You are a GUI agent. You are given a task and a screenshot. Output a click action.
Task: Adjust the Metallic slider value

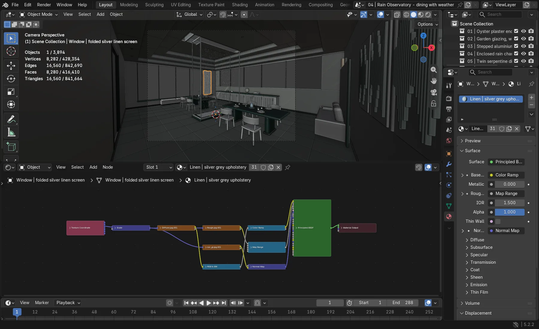tap(509, 184)
